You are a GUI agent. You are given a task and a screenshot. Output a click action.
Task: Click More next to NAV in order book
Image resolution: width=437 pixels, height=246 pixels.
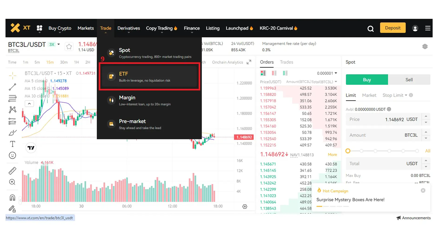click(332, 155)
